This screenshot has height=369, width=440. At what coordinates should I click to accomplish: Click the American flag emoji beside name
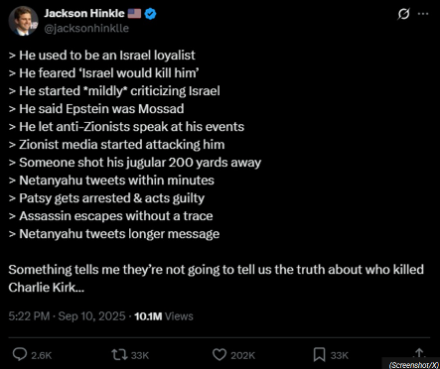point(134,14)
